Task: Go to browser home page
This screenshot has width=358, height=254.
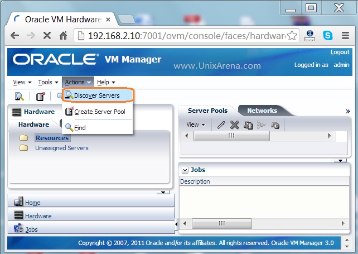Action: [x=63, y=36]
